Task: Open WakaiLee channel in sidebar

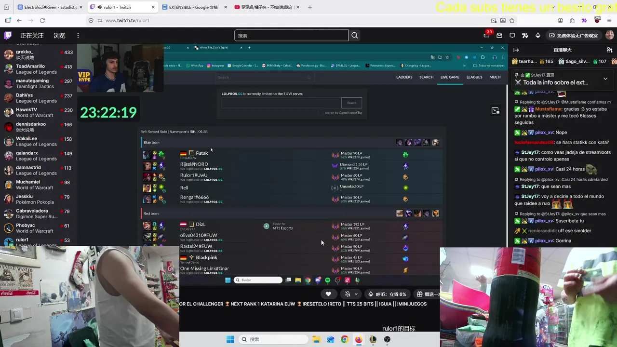Action: (x=39, y=141)
